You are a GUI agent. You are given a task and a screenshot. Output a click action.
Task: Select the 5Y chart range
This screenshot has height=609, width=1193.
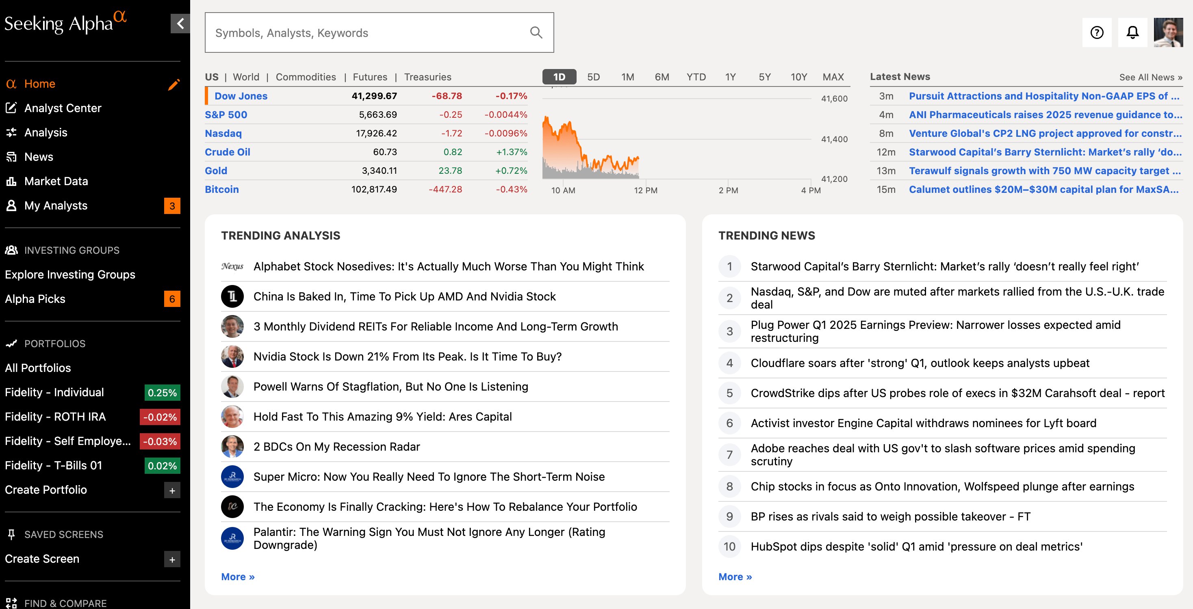[x=765, y=77]
